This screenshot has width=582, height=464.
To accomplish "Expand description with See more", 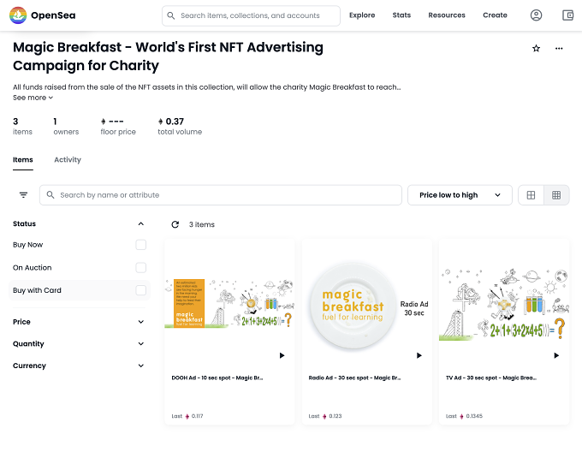I will click(33, 98).
